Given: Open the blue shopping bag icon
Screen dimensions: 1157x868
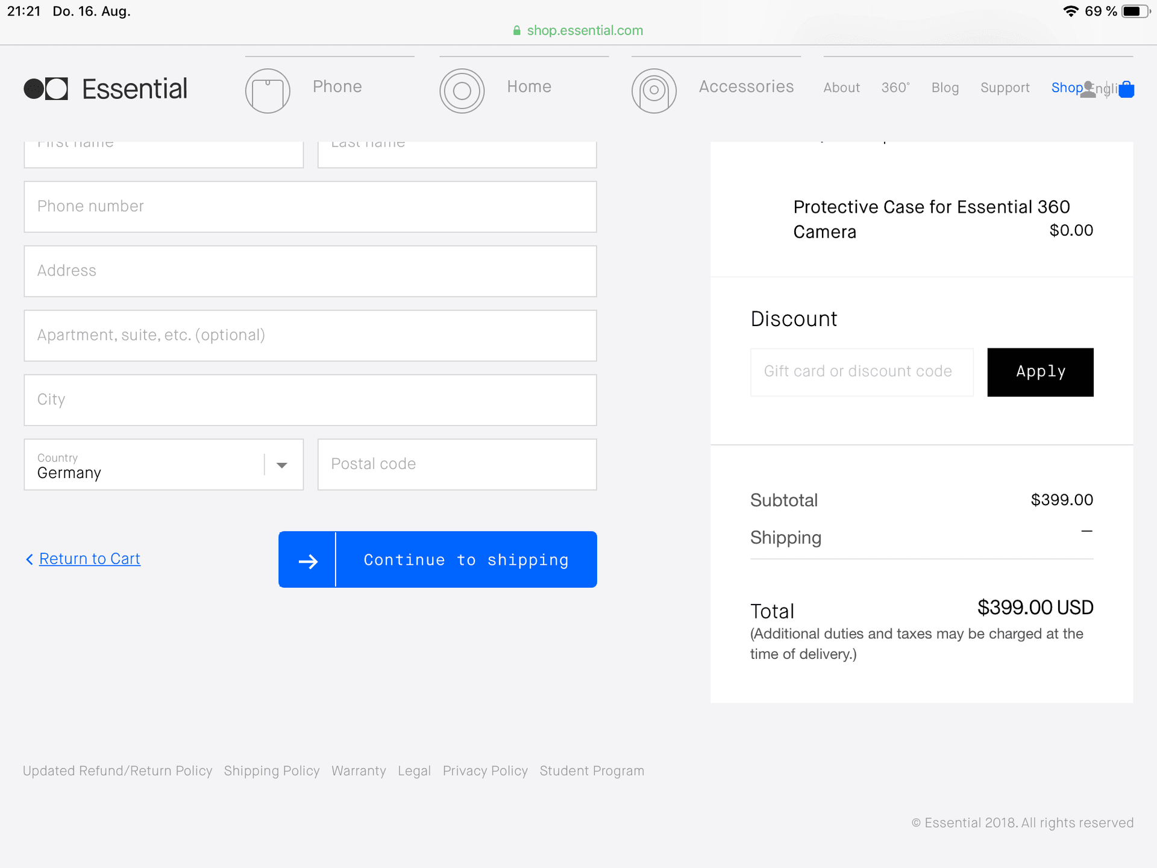Looking at the screenshot, I should pos(1126,89).
